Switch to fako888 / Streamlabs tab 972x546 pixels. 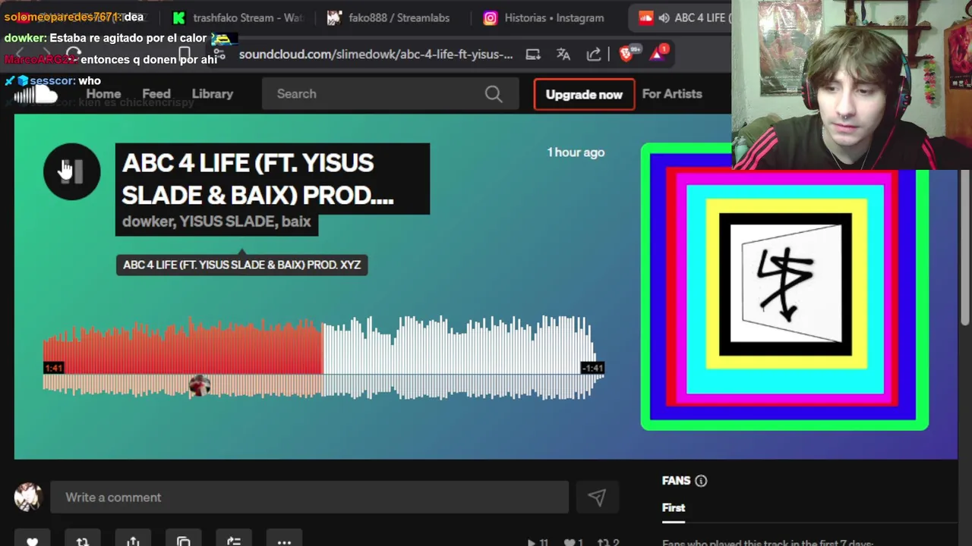[390, 17]
